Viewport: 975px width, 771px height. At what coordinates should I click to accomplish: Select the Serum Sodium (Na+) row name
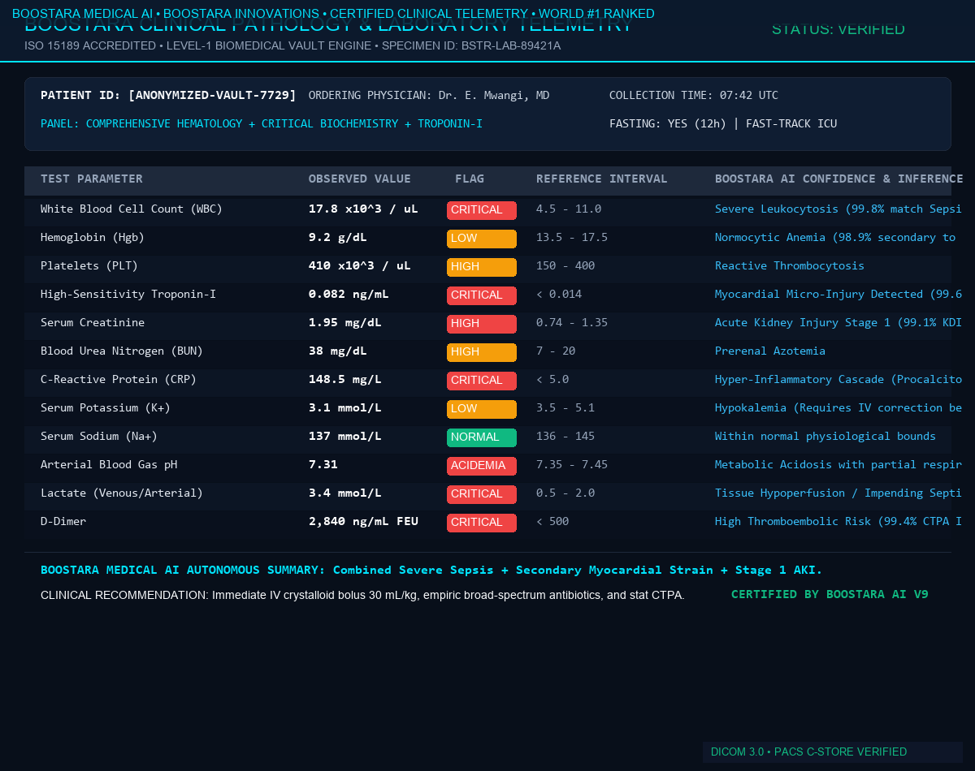[x=99, y=436]
